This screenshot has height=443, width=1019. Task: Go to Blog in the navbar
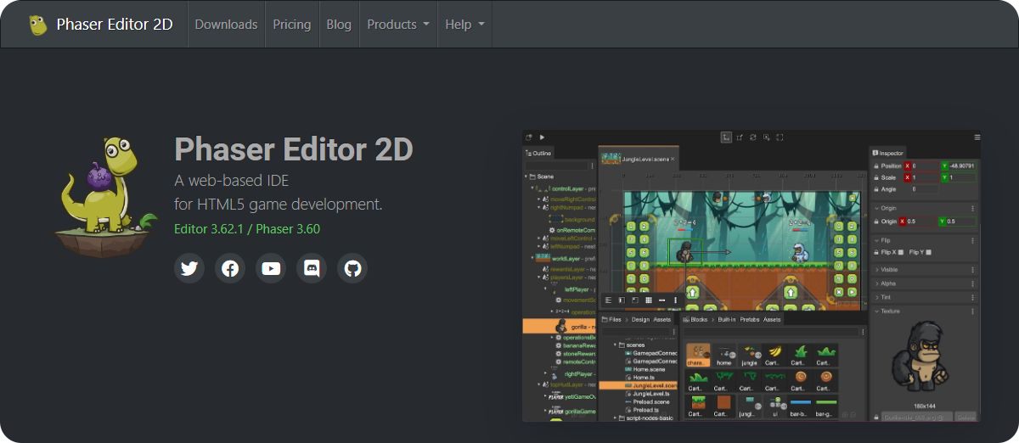pos(339,25)
